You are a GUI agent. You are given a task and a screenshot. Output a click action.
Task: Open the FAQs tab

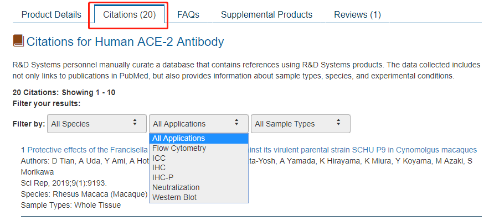[188, 14]
